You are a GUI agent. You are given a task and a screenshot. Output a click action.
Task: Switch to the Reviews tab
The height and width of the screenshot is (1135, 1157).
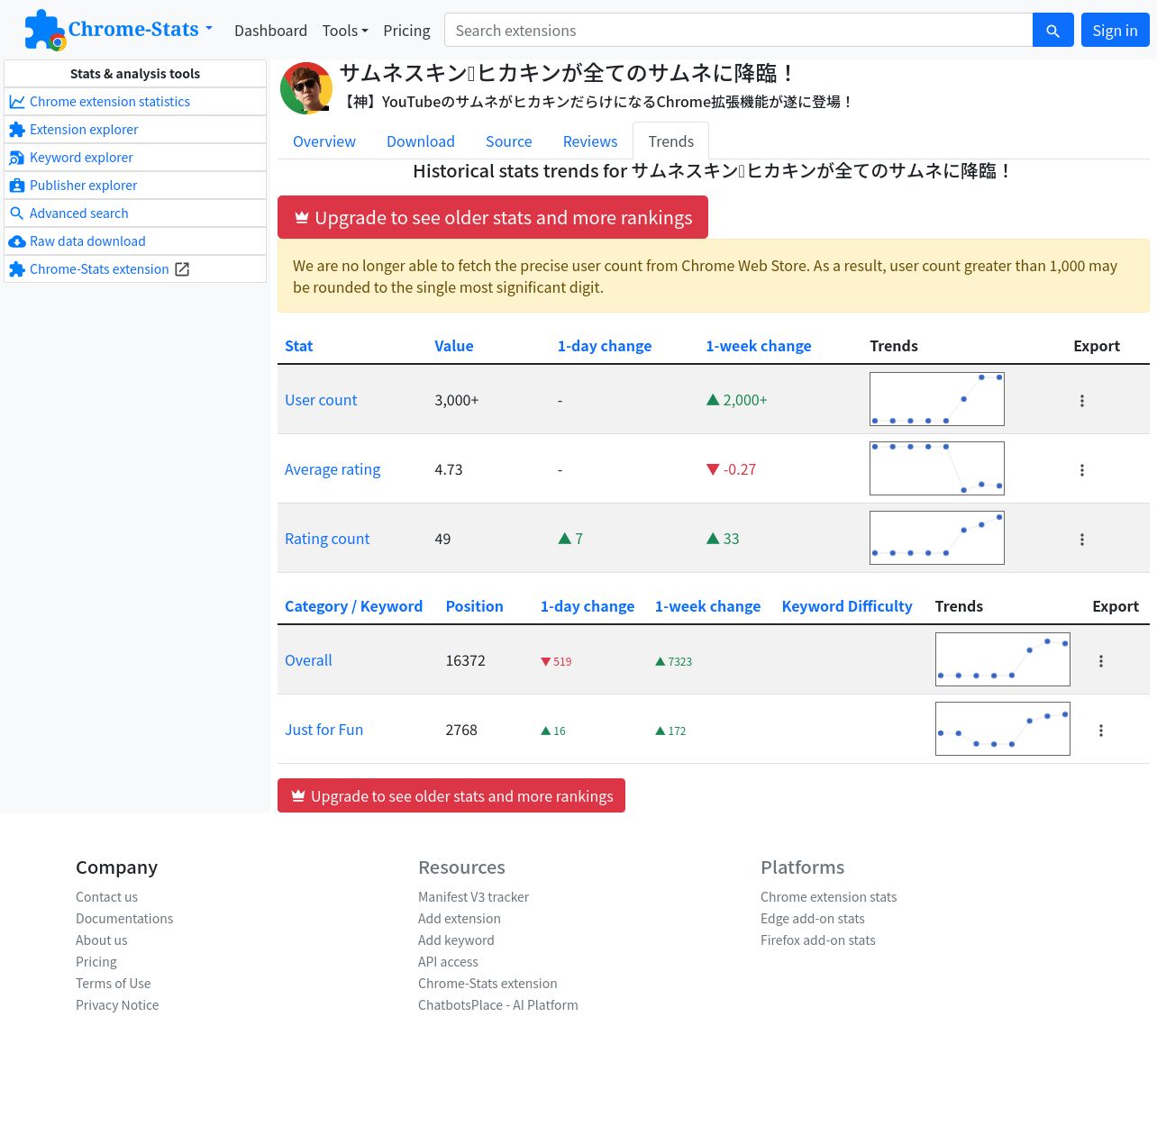click(590, 141)
